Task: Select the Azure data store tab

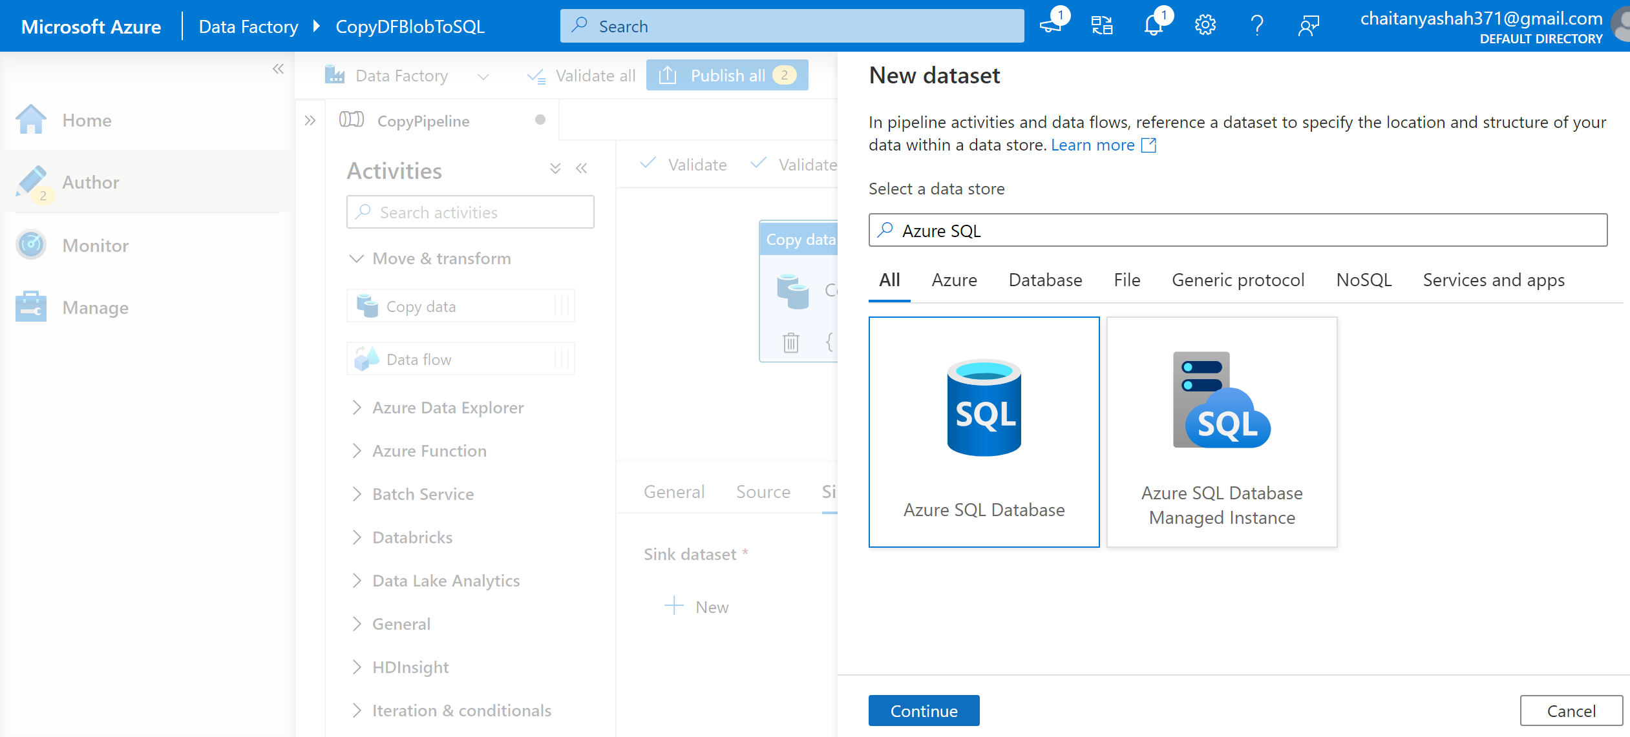Action: [x=954, y=280]
